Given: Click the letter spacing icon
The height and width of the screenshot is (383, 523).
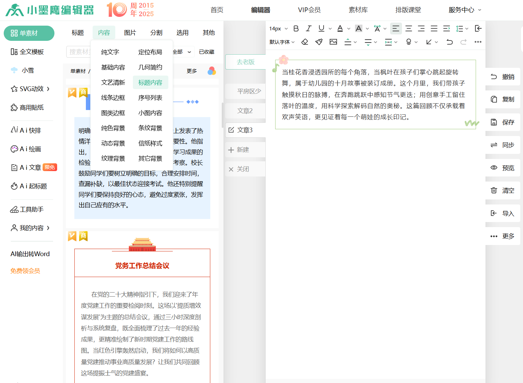Looking at the screenshot, I should click(377, 28).
